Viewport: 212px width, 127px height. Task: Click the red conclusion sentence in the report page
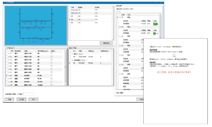click(174, 72)
